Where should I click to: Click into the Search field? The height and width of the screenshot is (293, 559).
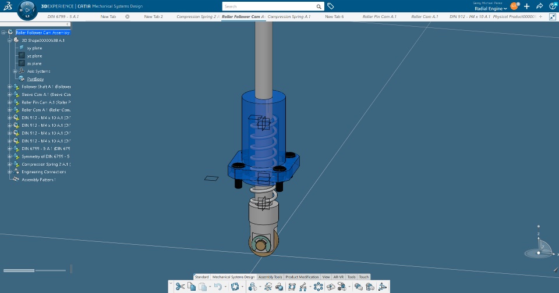269,6
